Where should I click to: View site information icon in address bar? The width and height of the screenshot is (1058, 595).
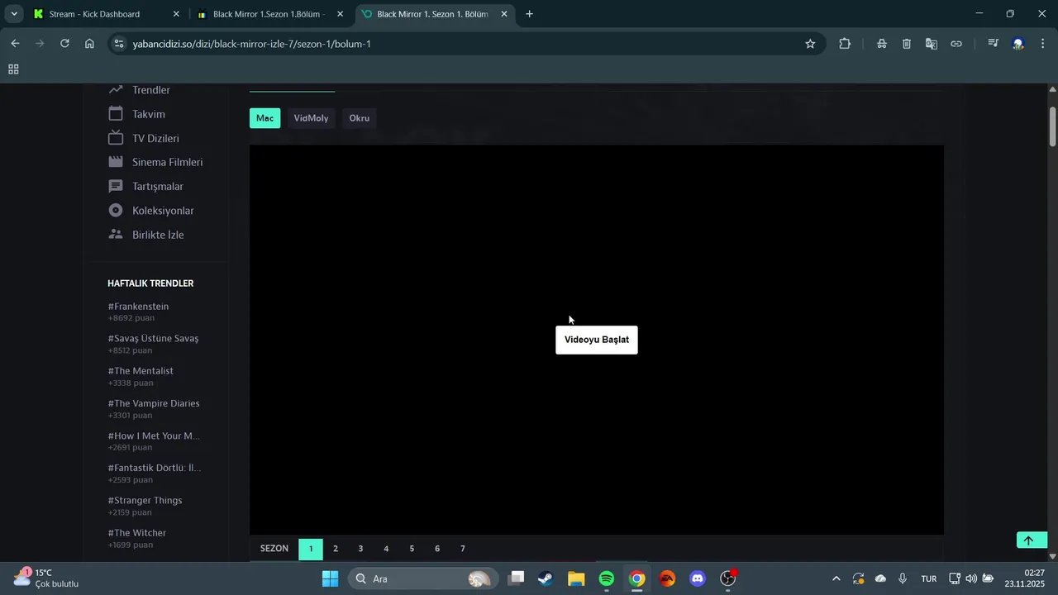coord(119,44)
